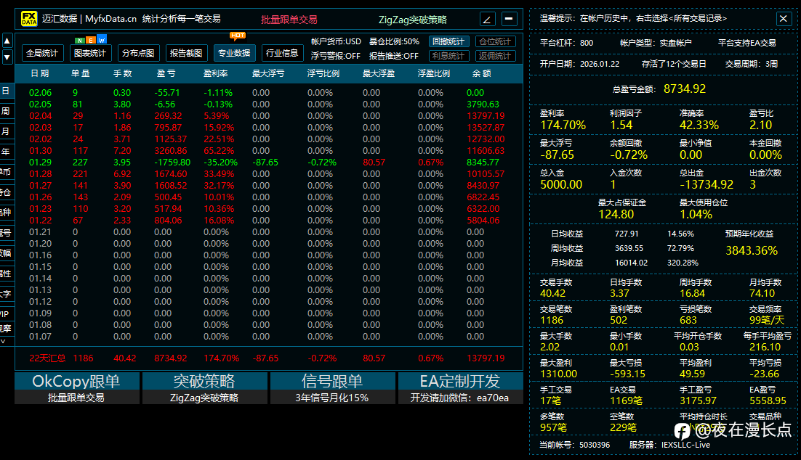Open the 批量跟单交易 link in header
The image size is (801, 460).
[x=289, y=20]
